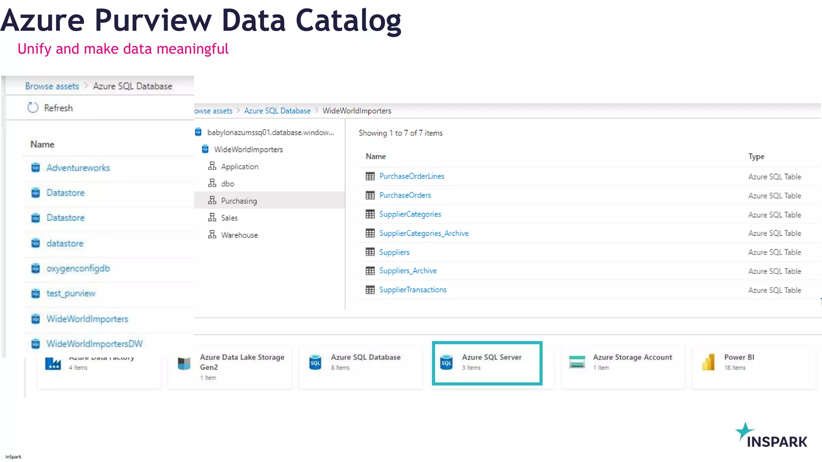The height and width of the screenshot is (462, 822).
Task: Click the table icon beside SupplierCategories
Action: coord(370,214)
